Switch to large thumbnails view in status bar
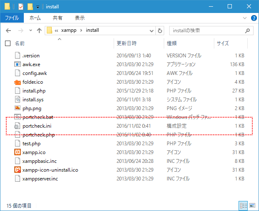The height and width of the screenshot is (211, 259). 252,206
